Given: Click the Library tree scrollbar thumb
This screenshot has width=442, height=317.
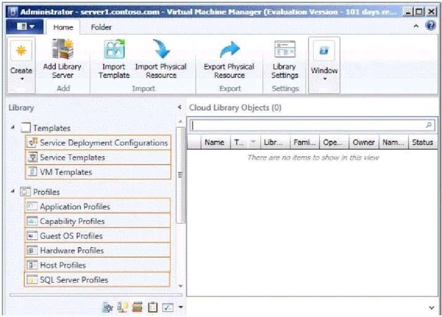Looking at the screenshot, I should (180, 174).
